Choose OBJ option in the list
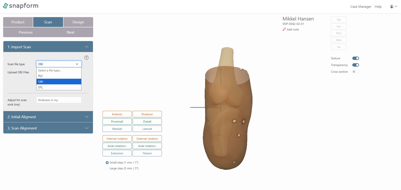This screenshot has height=190, width=401. 59,82
